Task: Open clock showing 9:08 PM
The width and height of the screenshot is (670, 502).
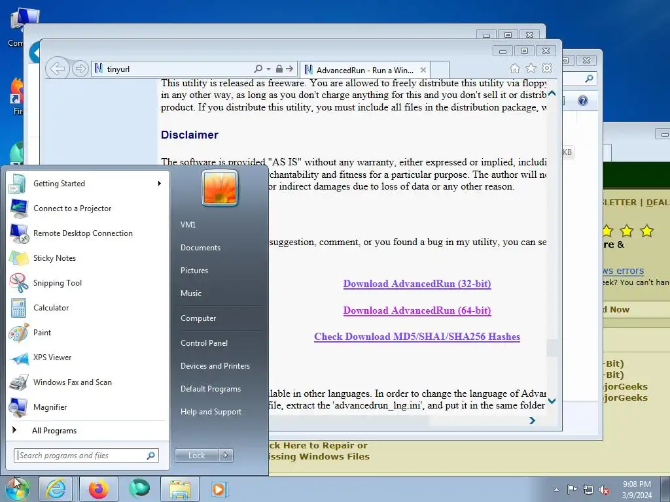Action: click(637, 490)
